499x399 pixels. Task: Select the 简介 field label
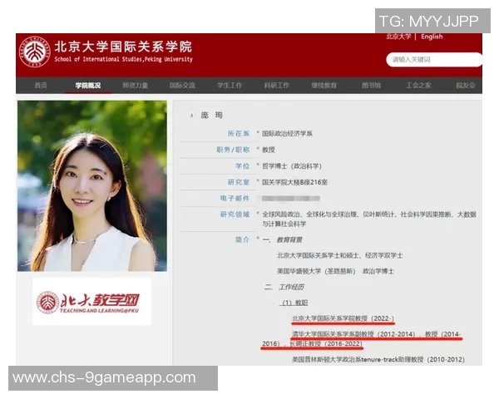(242, 239)
